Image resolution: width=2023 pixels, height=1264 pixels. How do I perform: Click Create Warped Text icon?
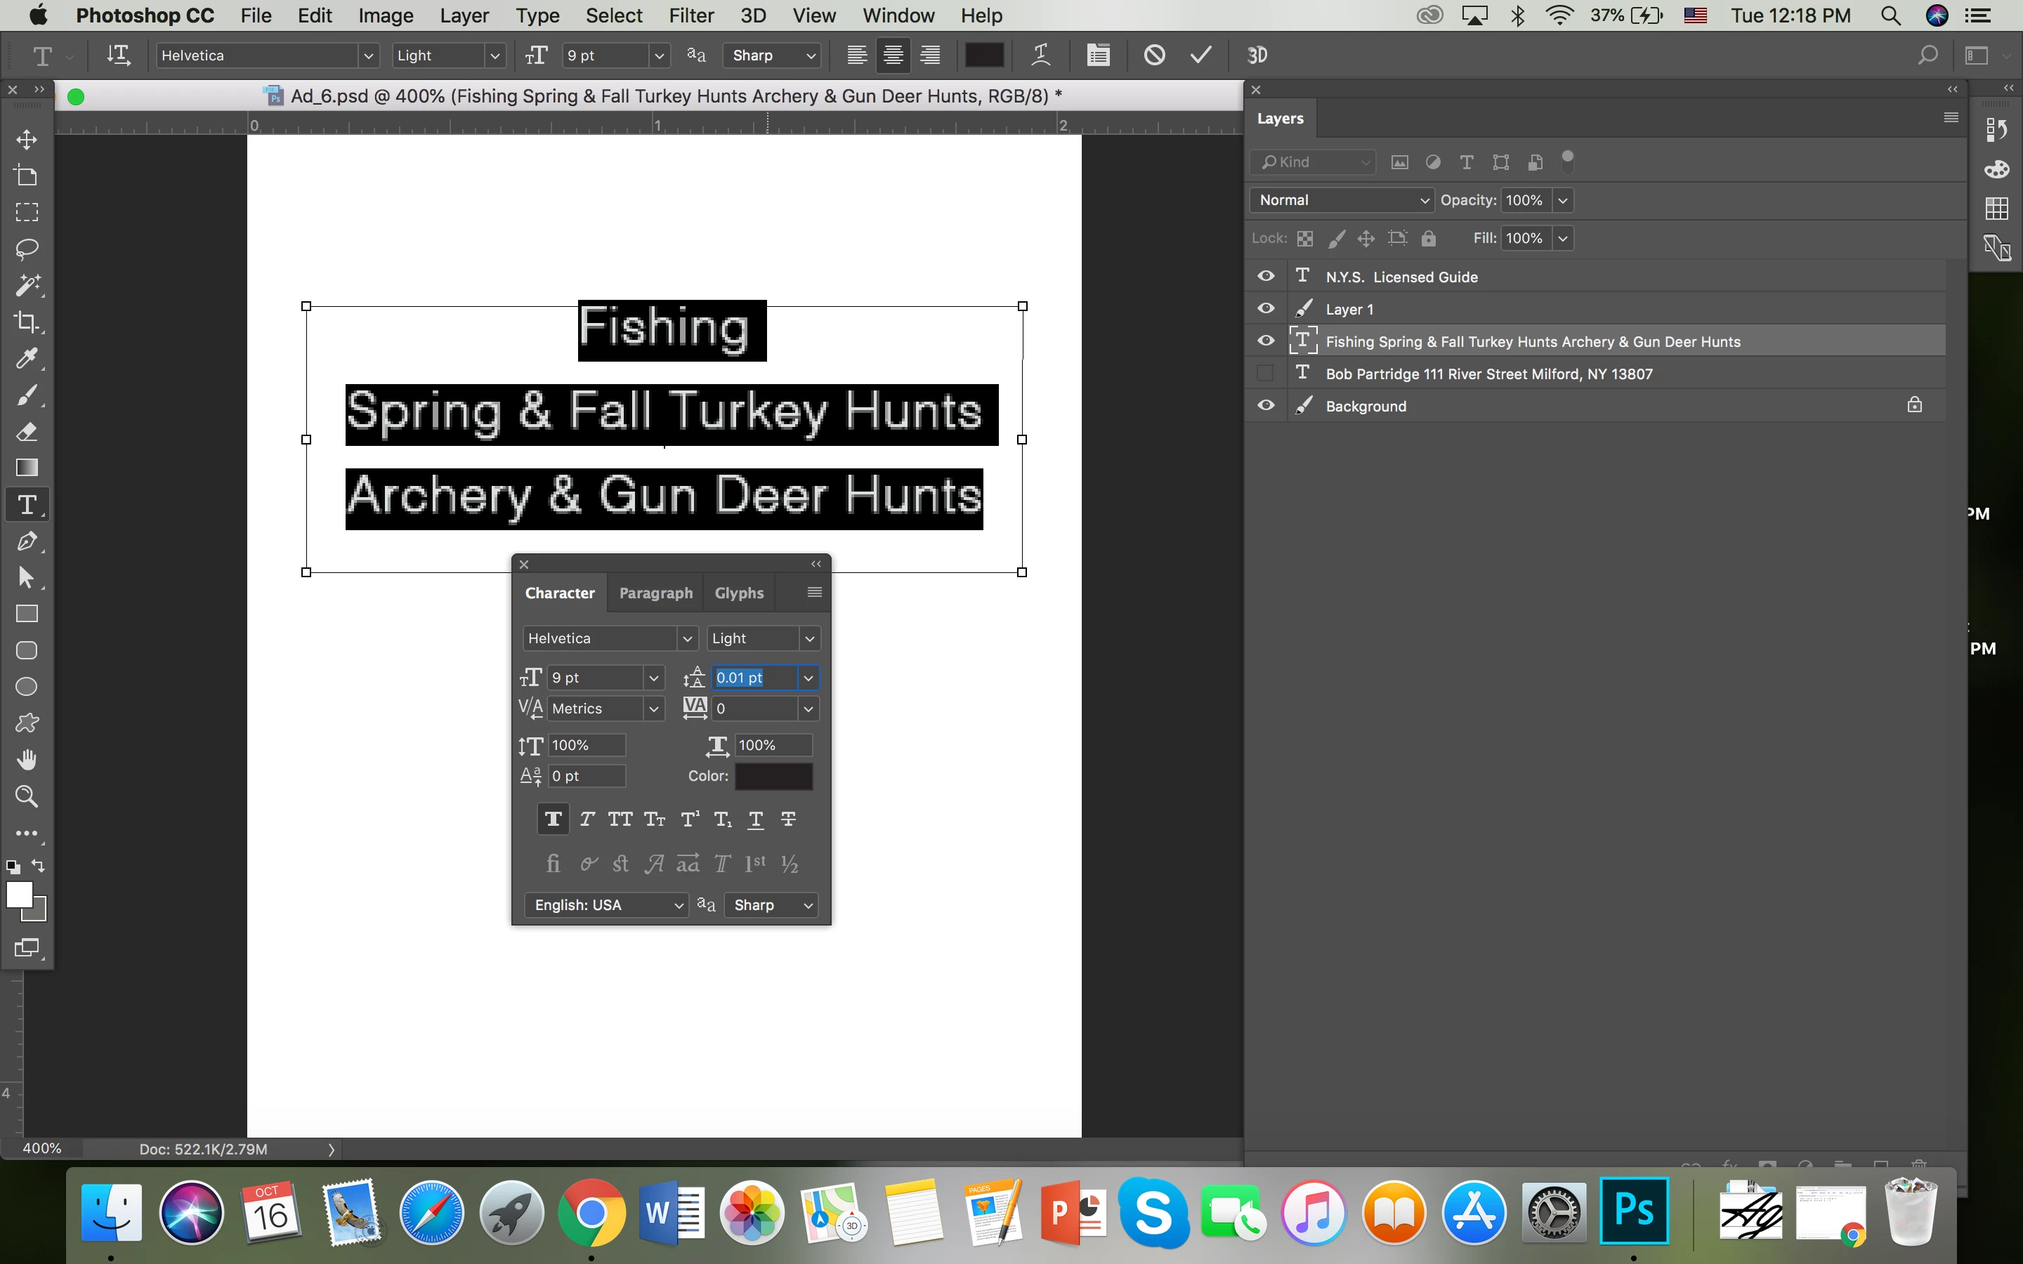click(x=1041, y=55)
